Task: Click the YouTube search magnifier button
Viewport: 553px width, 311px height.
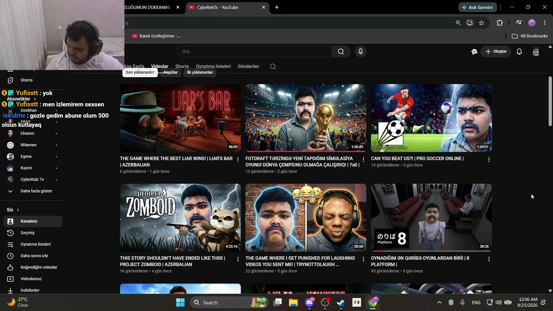Action: (x=341, y=51)
